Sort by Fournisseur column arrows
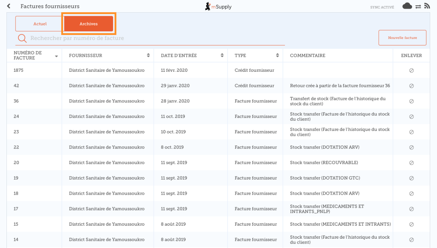The width and height of the screenshot is (437, 248). pyautogui.click(x=148, y=56)
